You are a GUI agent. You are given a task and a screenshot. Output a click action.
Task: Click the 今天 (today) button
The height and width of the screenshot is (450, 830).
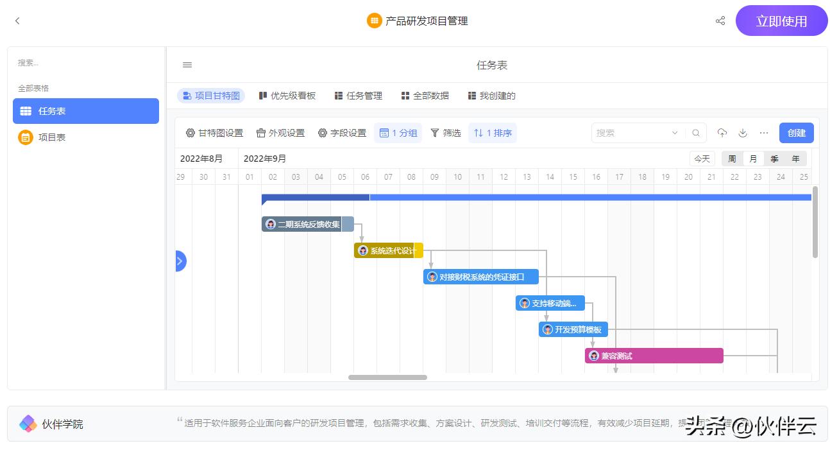pyautogui.click(x=702, y=158)
